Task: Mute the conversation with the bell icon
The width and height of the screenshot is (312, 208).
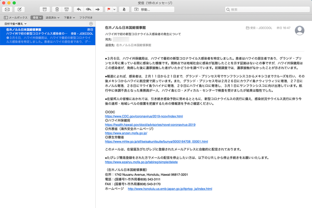Action: [x=124, y=9]
